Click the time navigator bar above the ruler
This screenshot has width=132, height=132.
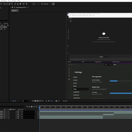(86, 106)
